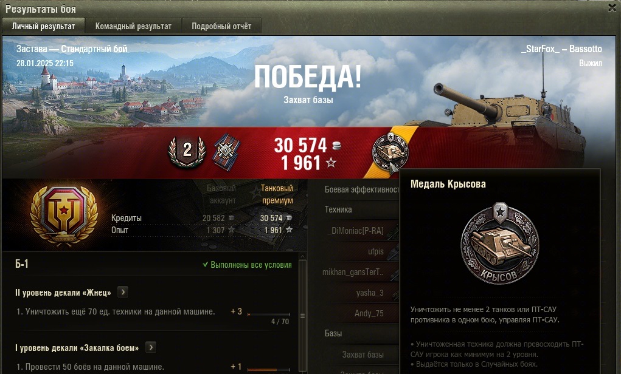The width and height of the screenshot is (621, 374).
Task: Click the Танковый премиум column header
Action: click(x=277, y=194)
